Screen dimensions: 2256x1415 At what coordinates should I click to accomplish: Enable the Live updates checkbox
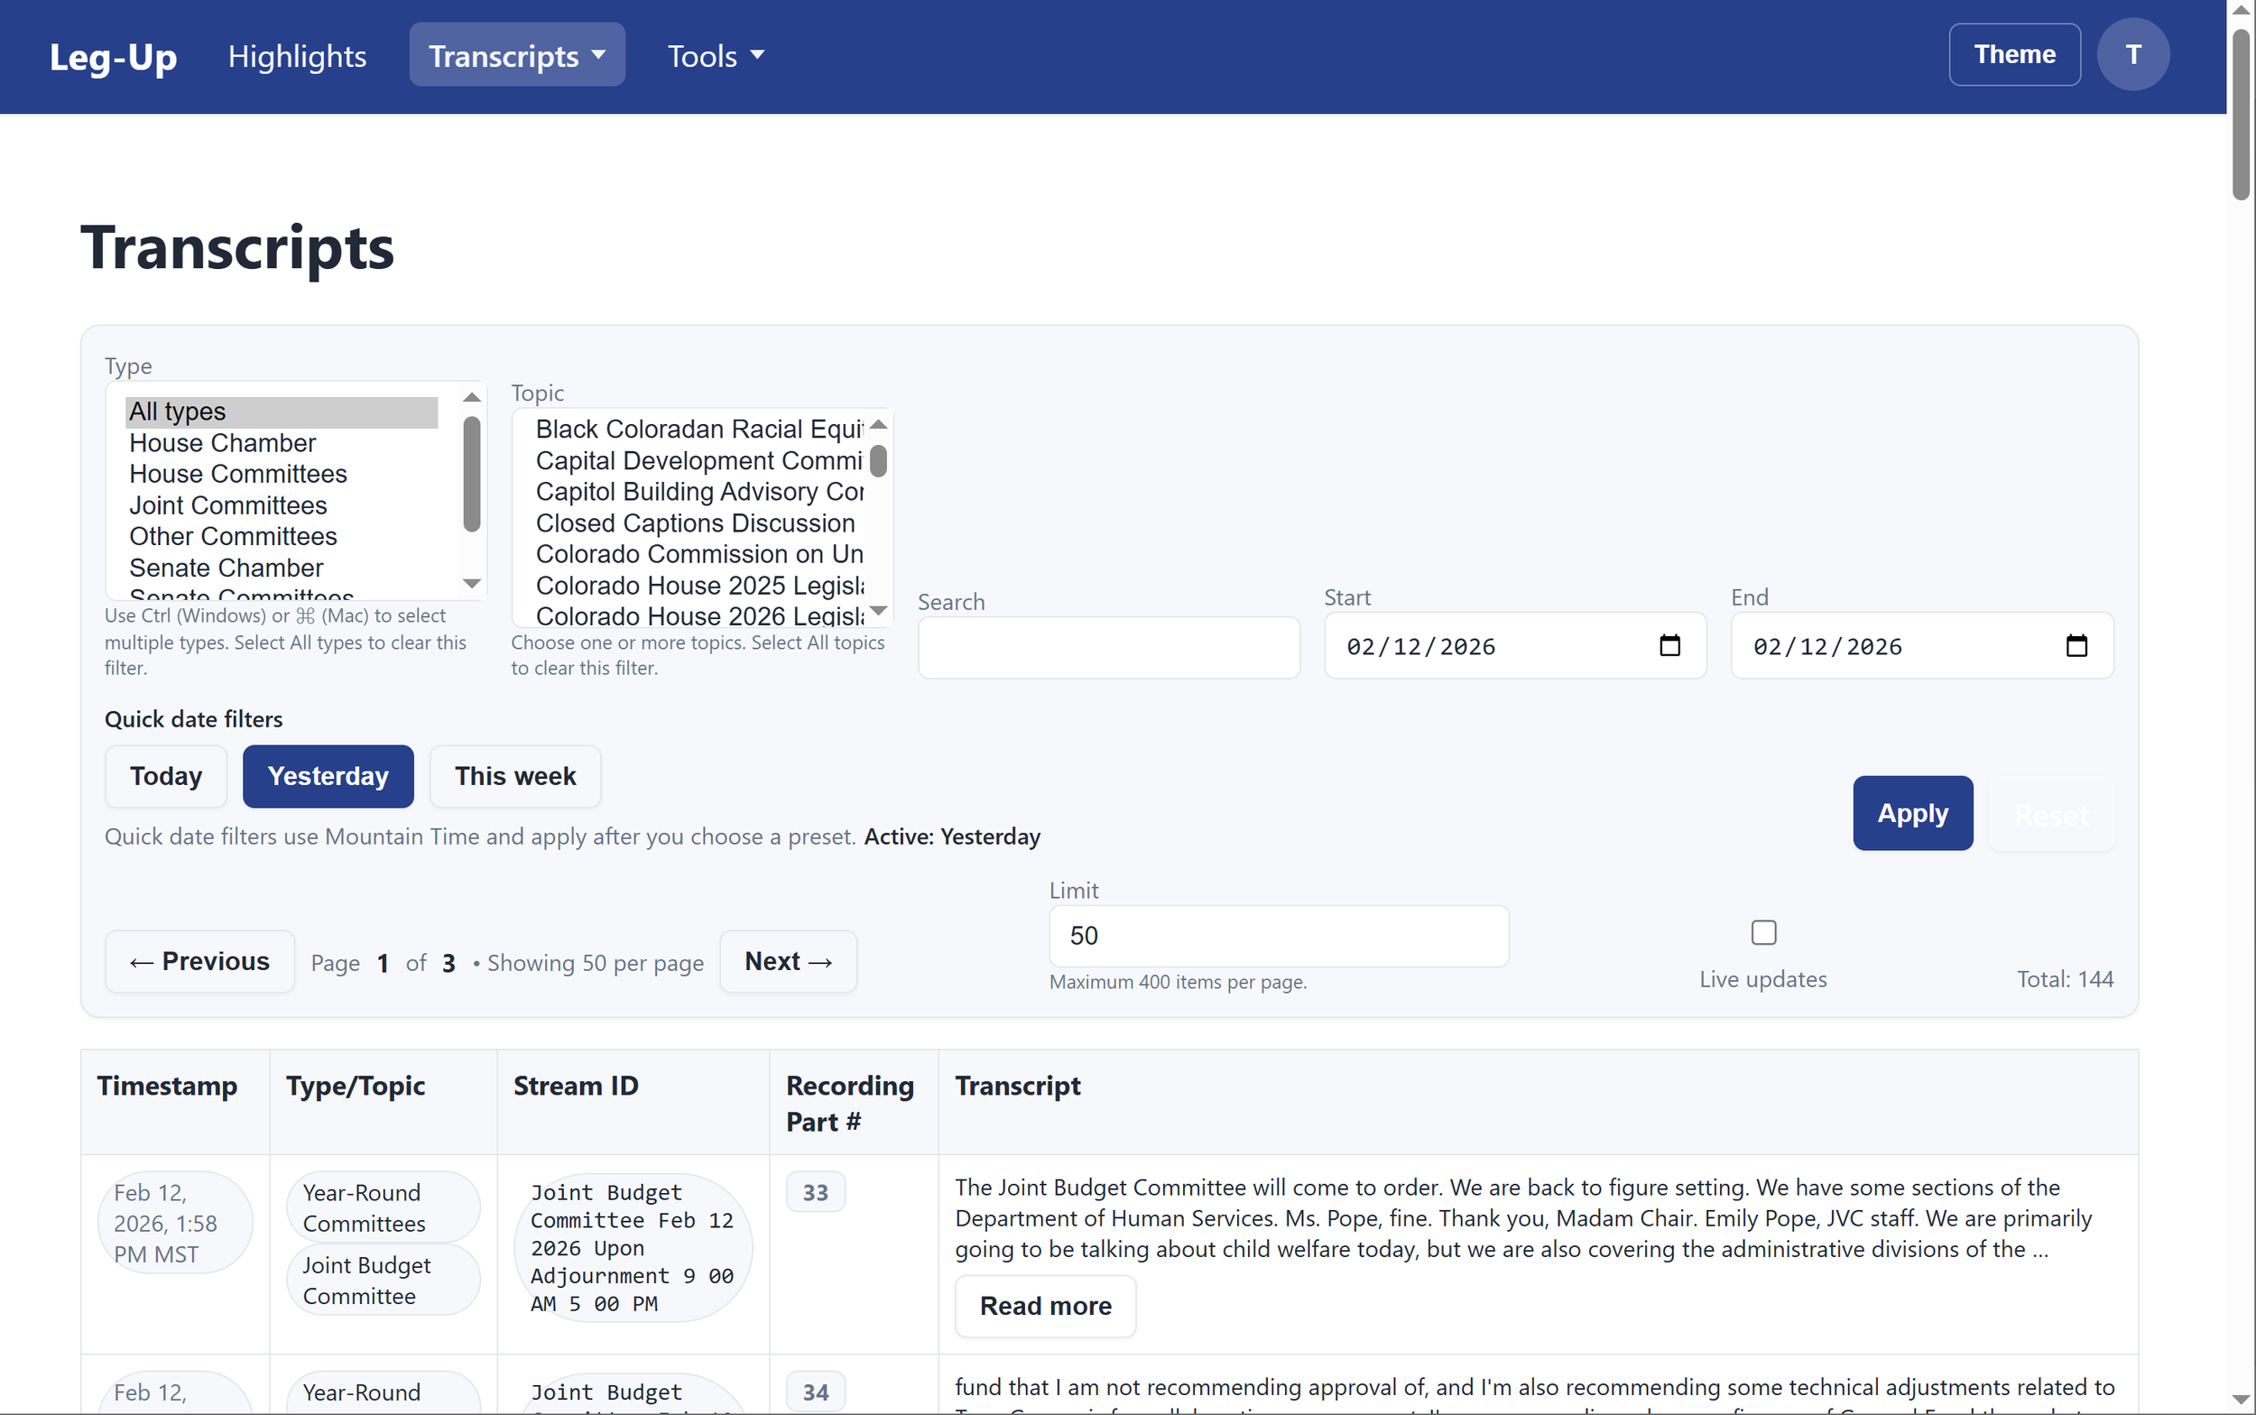pyautogui.click(x=1763, y=932)
